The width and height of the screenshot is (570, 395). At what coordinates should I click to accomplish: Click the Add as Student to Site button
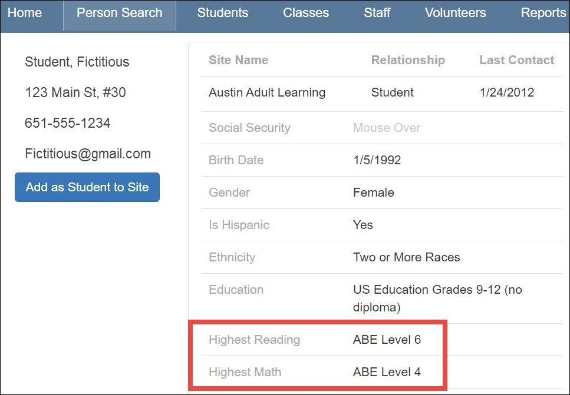87,187
